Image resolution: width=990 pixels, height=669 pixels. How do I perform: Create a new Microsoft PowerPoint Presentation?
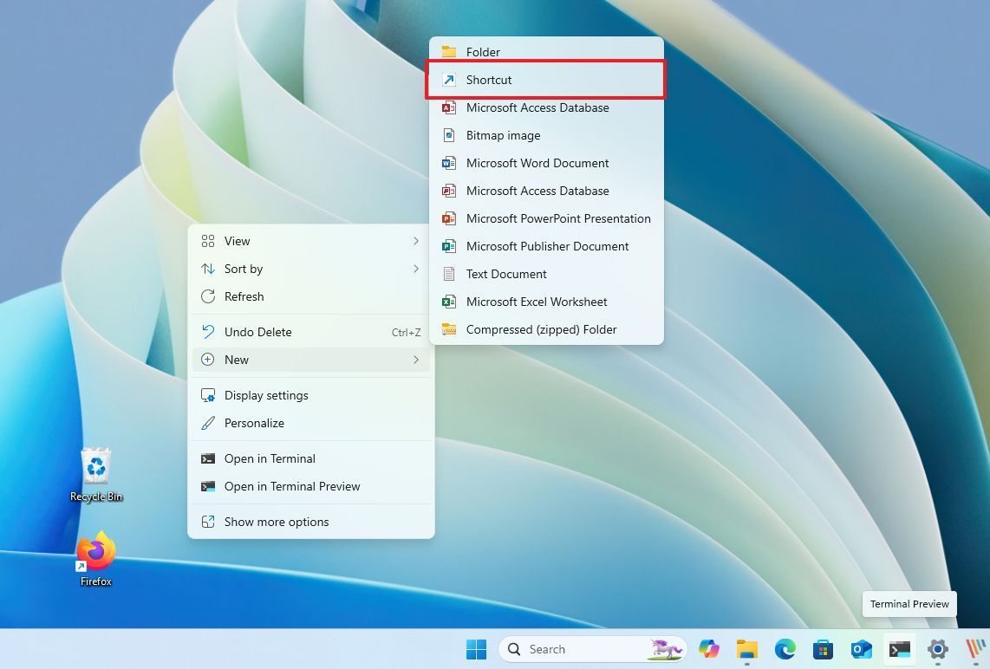click(x=558, y=218)
